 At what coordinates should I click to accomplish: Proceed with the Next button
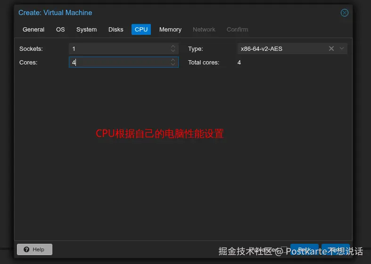click(336, 249)
